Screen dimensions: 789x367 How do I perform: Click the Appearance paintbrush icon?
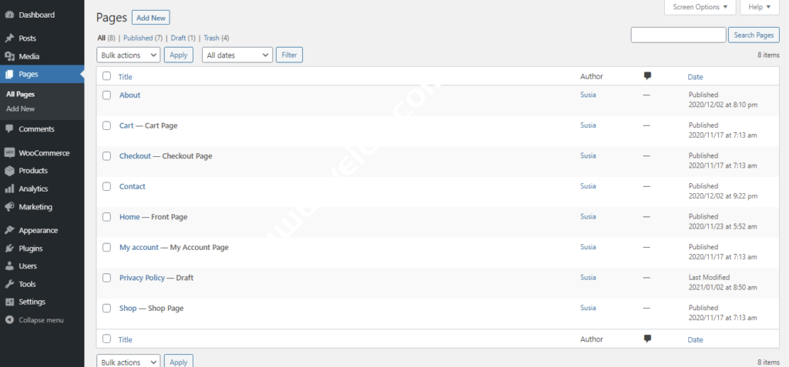[x=9, y=230]
